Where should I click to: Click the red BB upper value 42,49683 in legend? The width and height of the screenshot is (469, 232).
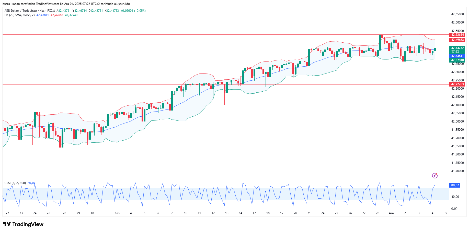[x=57, y=15]
